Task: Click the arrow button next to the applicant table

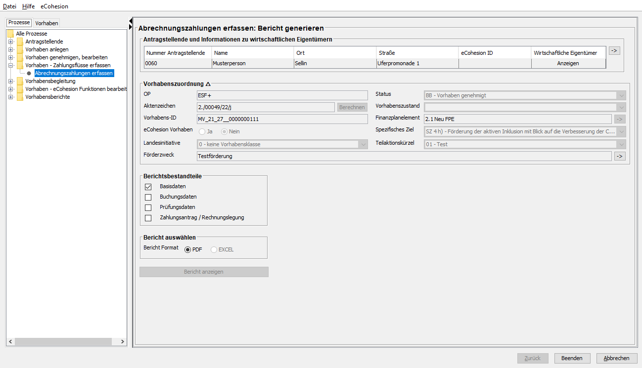Action: (x=614, y=50)
